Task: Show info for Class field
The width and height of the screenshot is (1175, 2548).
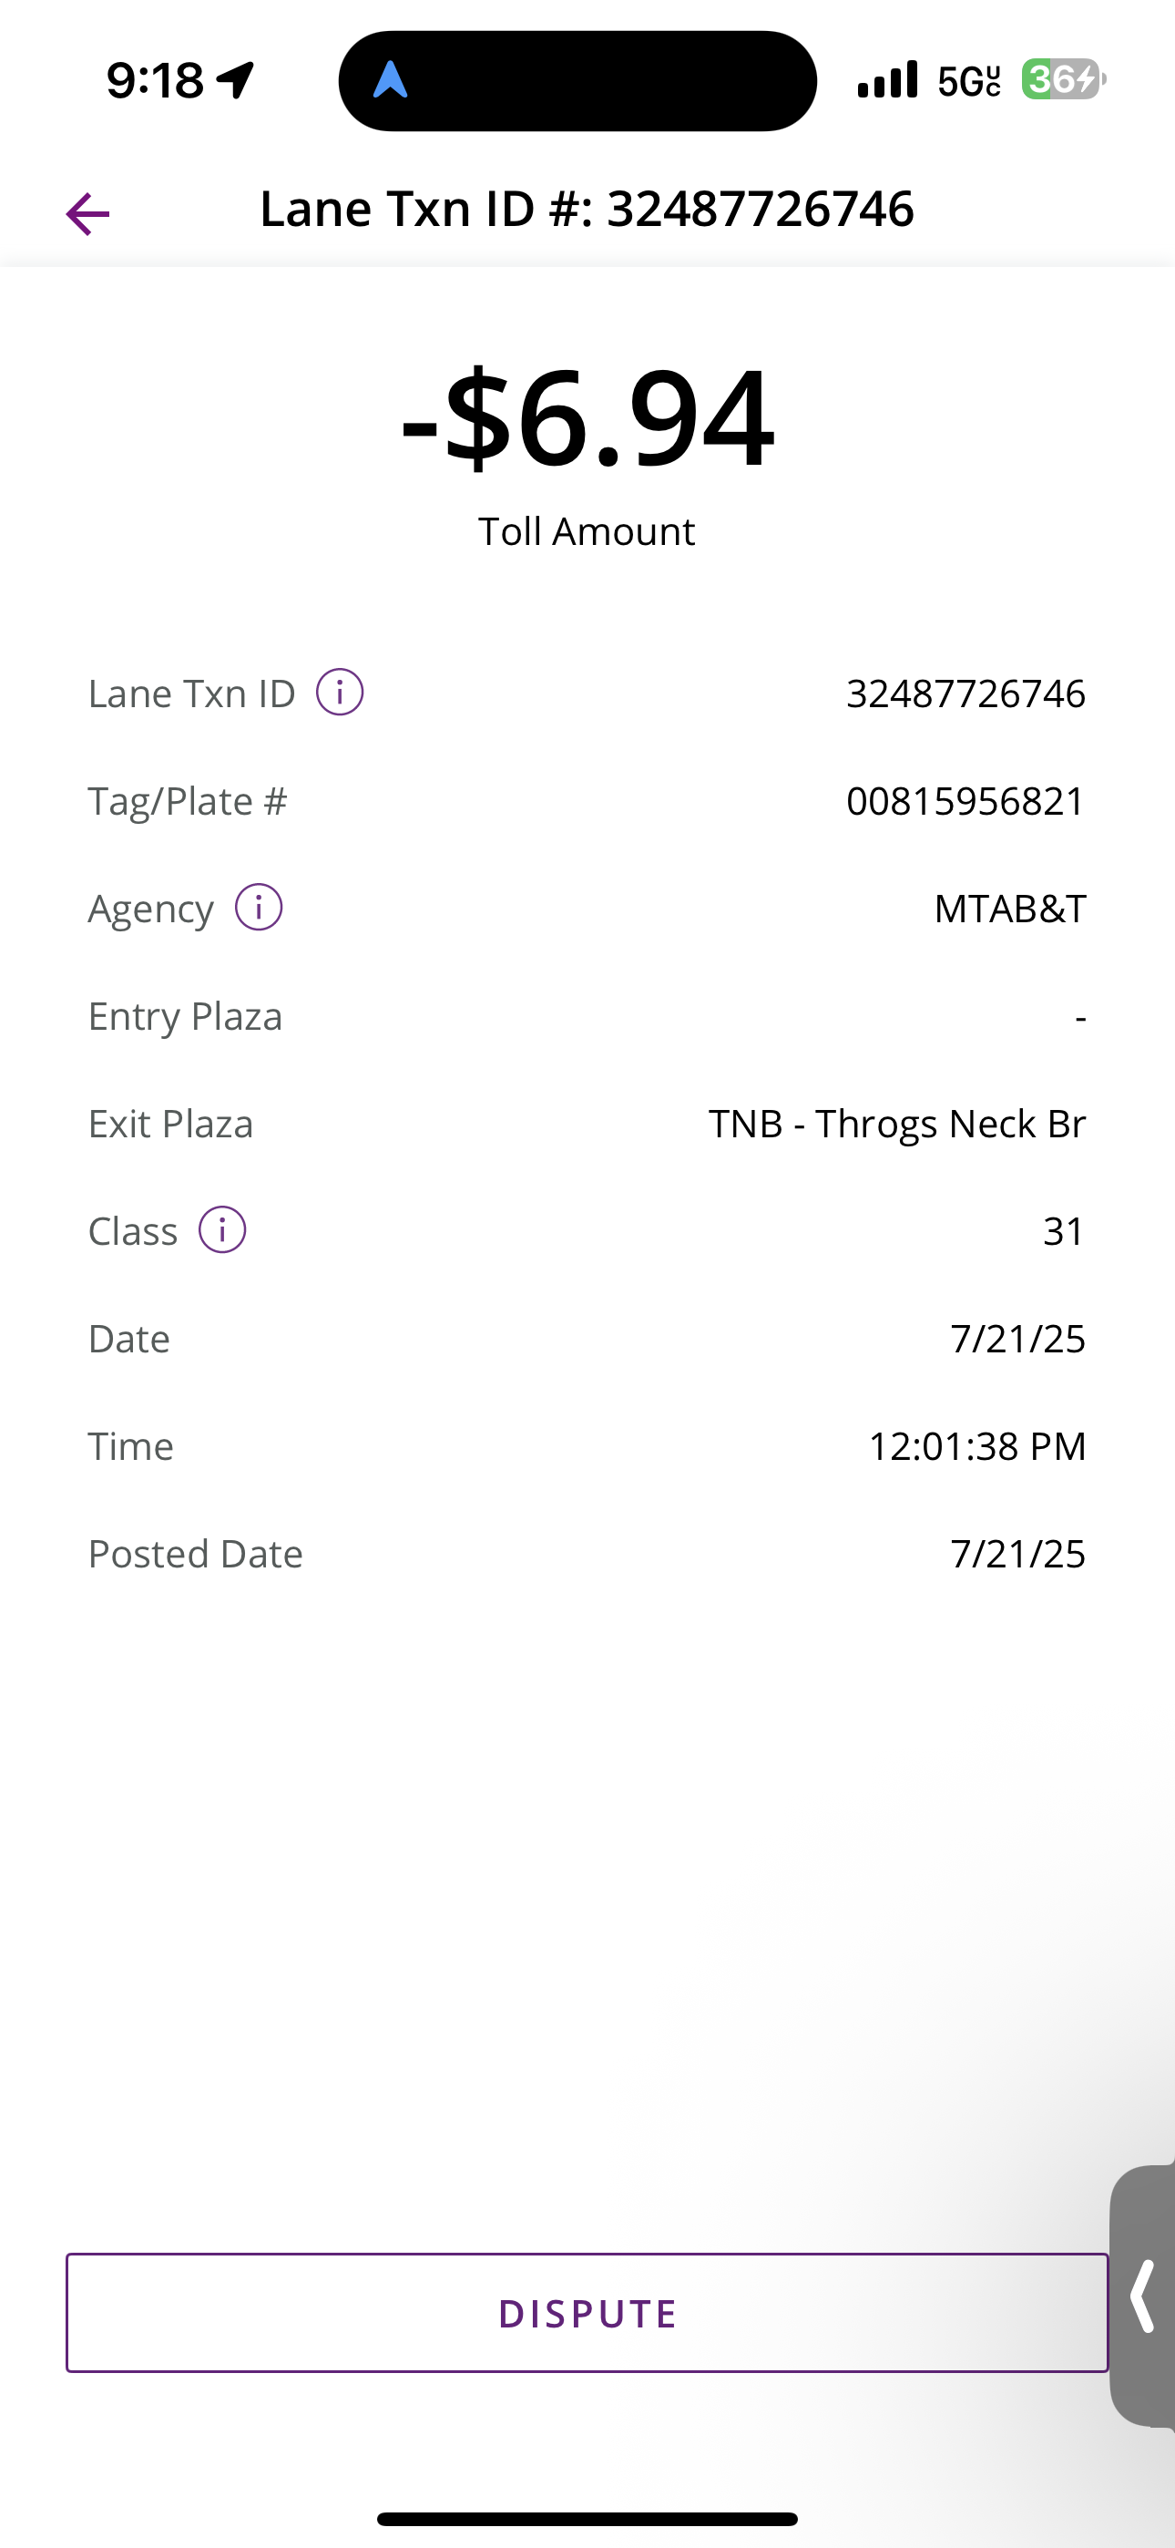Action: coord(222,1230)
